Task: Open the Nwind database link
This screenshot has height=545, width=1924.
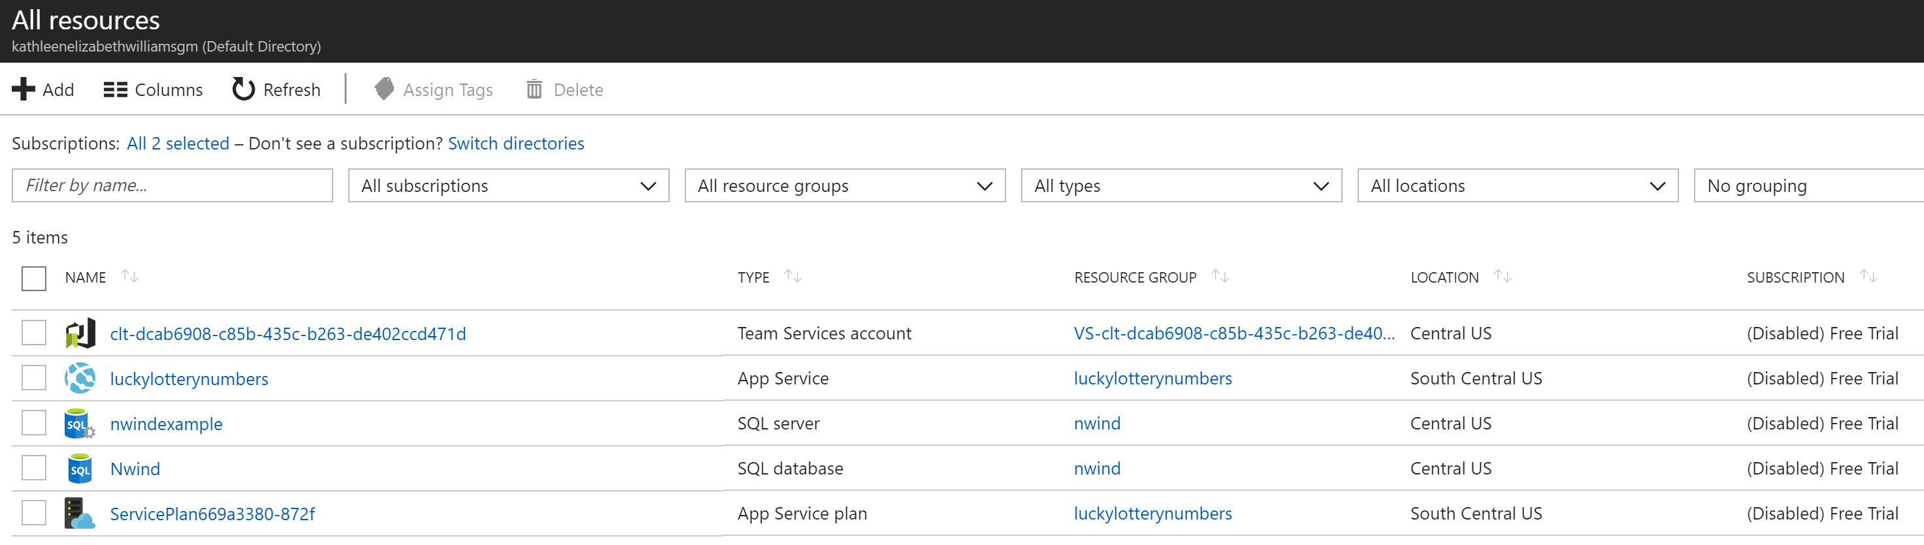Action: point(135,469)
